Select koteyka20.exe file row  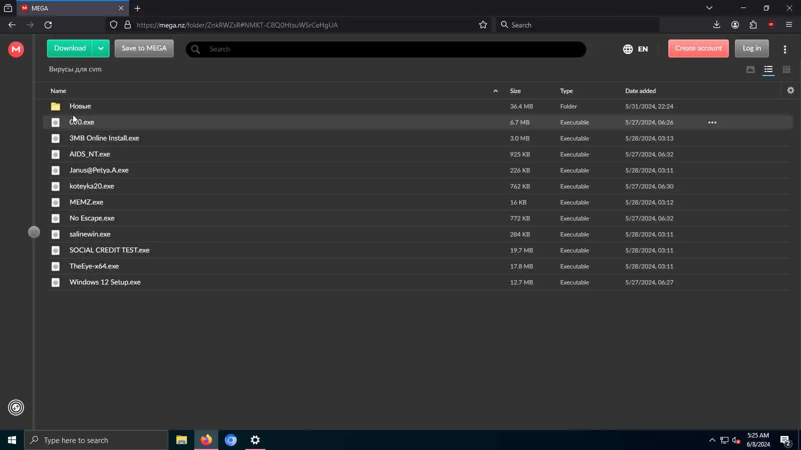pos(418,186)
